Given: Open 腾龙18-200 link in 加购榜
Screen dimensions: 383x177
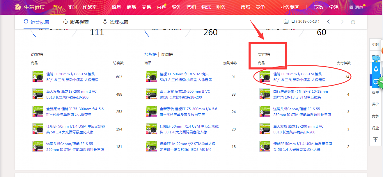Looking at the screenshot, I should (185, 94).
